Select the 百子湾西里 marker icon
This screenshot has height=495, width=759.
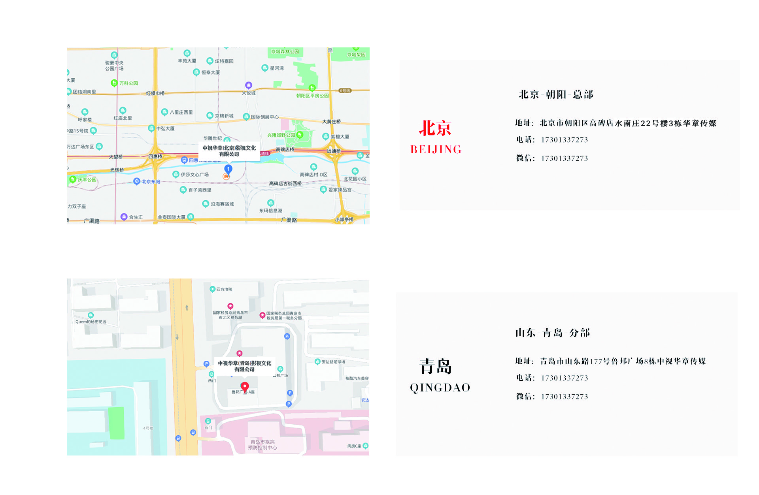click(183, 190)
